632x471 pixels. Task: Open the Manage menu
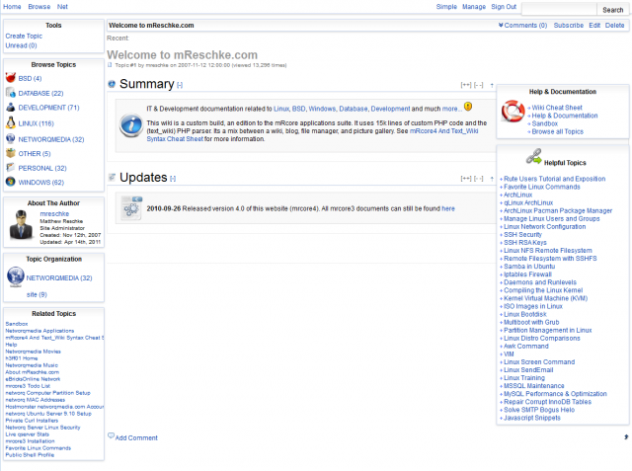pyautogui.click(x=474, y=7)
